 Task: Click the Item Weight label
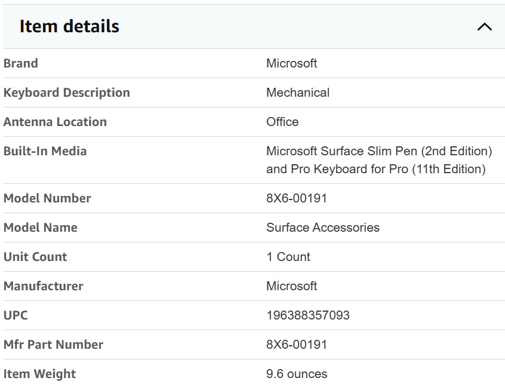point(39,374)
